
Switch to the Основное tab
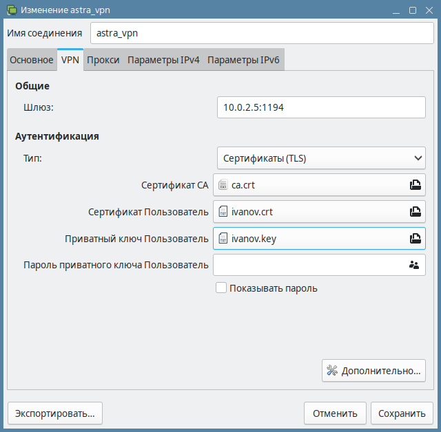tap(31, 60)
